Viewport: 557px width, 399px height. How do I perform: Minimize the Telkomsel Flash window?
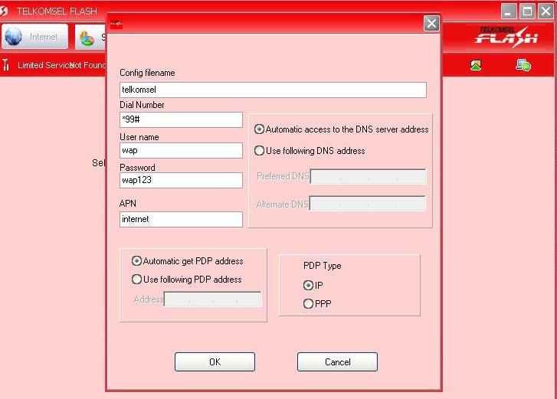pyautogui.click(x=508, y=11)
